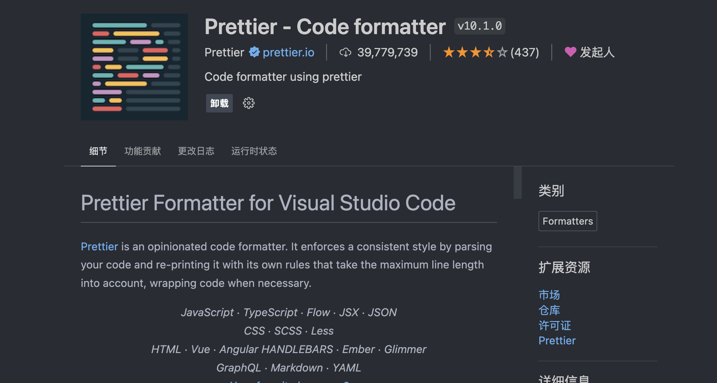Click the download count cloud icon
717x383 pixels.
[345, 52]
